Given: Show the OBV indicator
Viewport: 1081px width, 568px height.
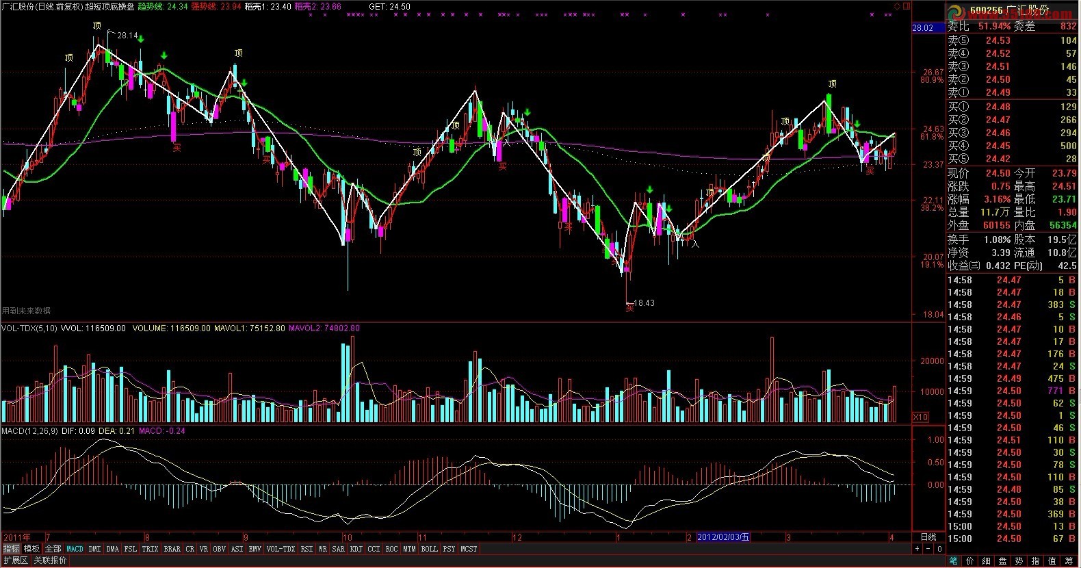Looking at the screenshot, I should [219, 549].
